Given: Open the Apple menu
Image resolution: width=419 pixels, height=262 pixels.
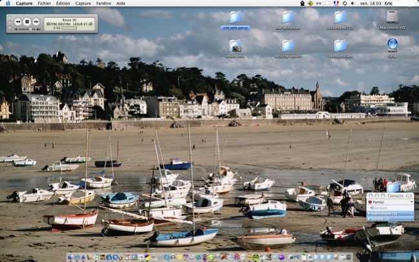Looking at the screenshot, I should coord(8,3).
